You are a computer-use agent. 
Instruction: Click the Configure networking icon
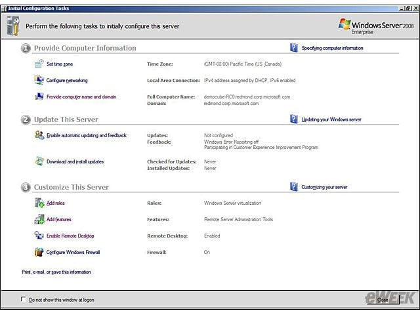pyautogui.click(x=39, y=80)
